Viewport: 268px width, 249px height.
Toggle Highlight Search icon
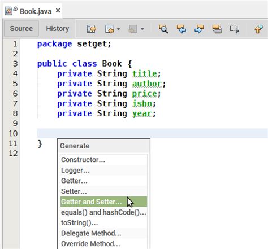tap(217, 29)
